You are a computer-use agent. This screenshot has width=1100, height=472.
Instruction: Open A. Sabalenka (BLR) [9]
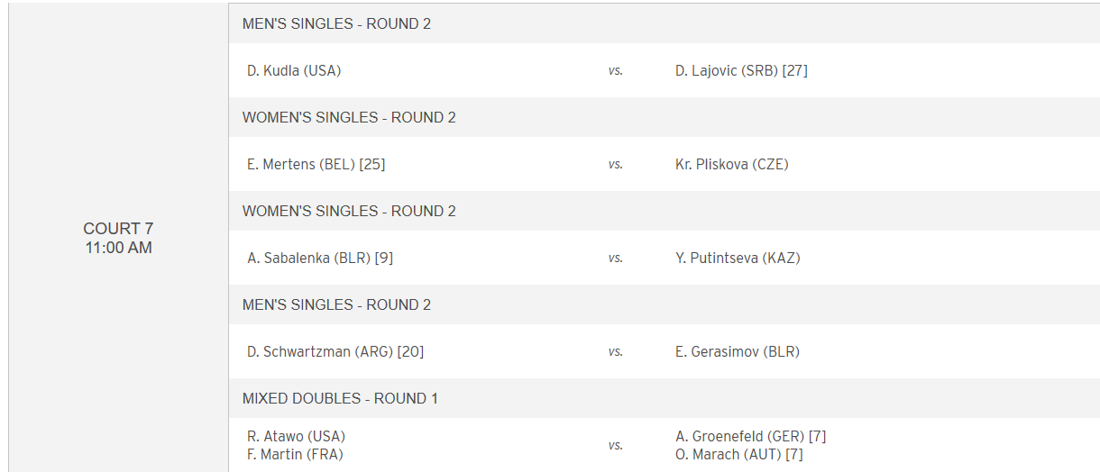click(320, 258)
